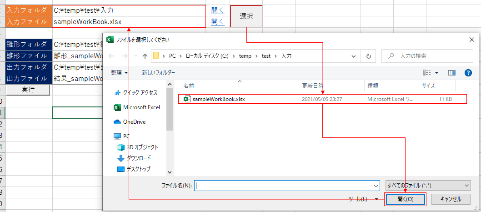Change view layout icon
This screenshot has height=212, width=481.
[x=427, y=73]
